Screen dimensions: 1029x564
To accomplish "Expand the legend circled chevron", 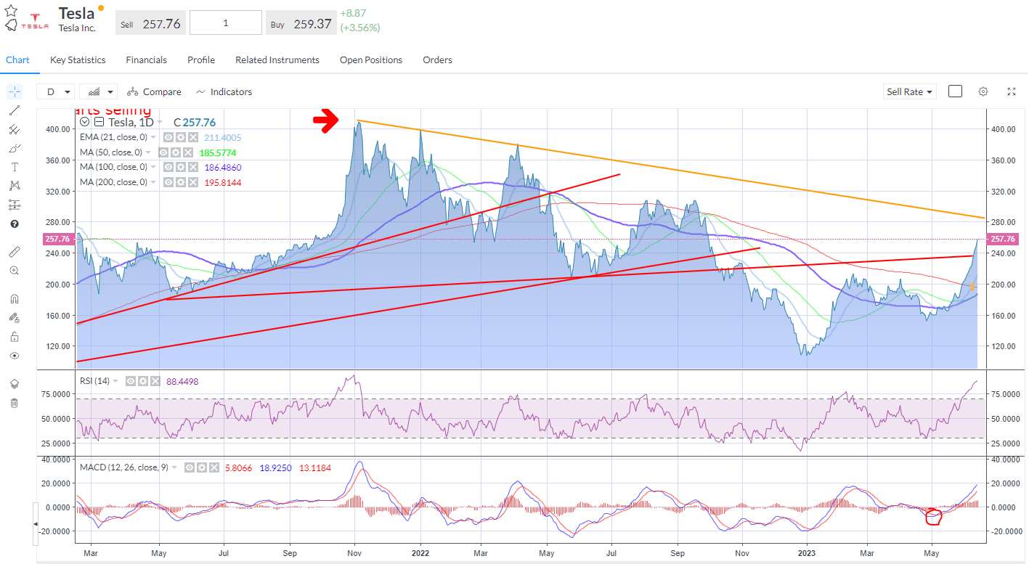I will coord(85,122).
